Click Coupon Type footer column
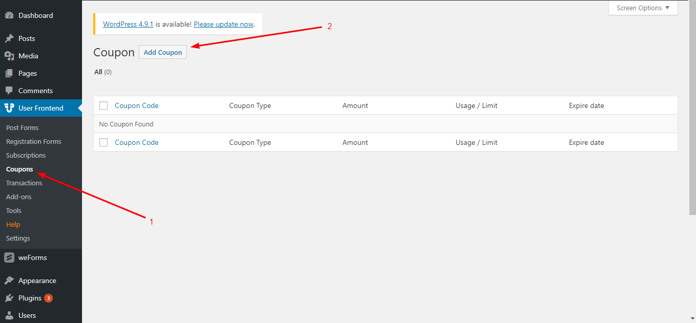The width and height of the screenshot is (696, 323). pyautogui.click(x=250, y=142)
